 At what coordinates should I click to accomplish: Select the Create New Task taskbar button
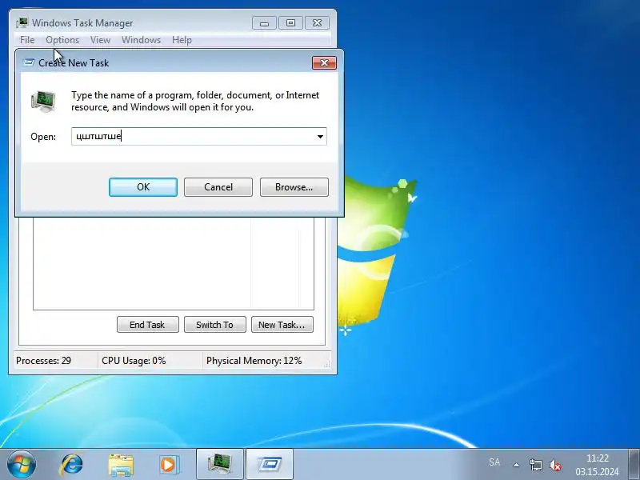click(270, 464)
